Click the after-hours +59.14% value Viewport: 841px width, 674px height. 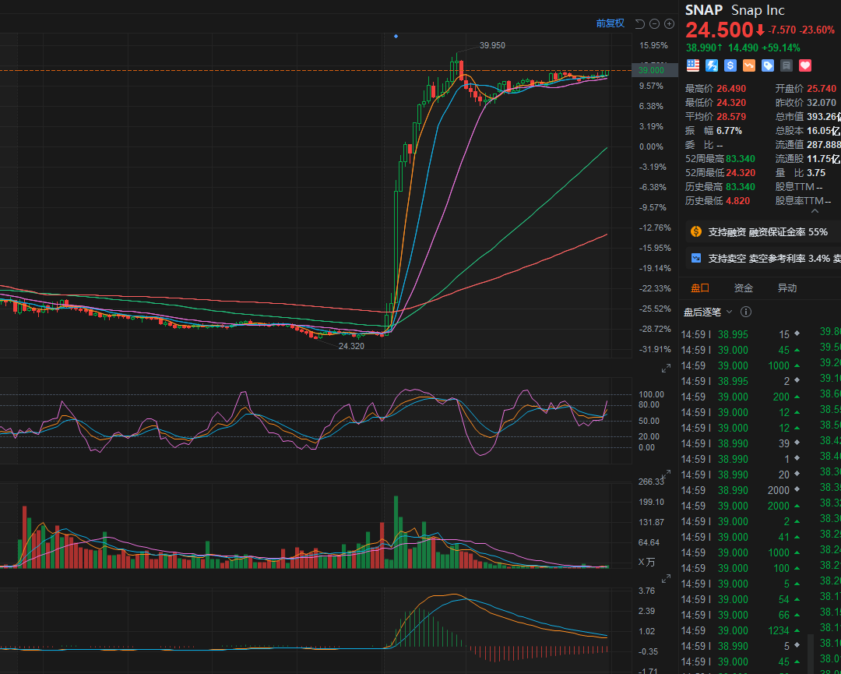[780, 48]
